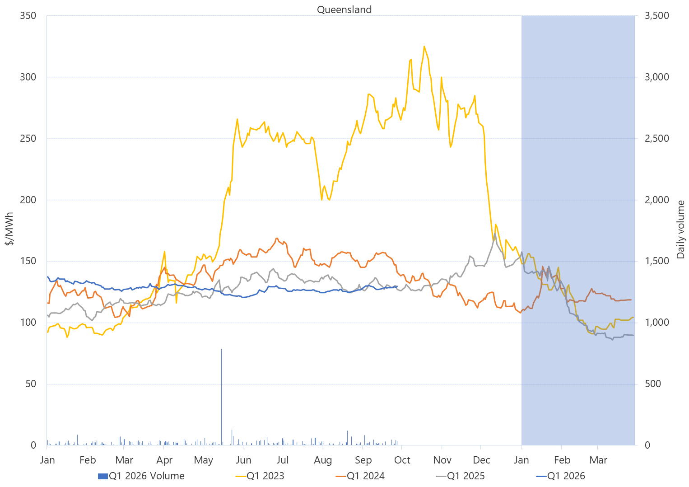
Task: Click the Queensland chart title
Action: [x=344, y=9]
